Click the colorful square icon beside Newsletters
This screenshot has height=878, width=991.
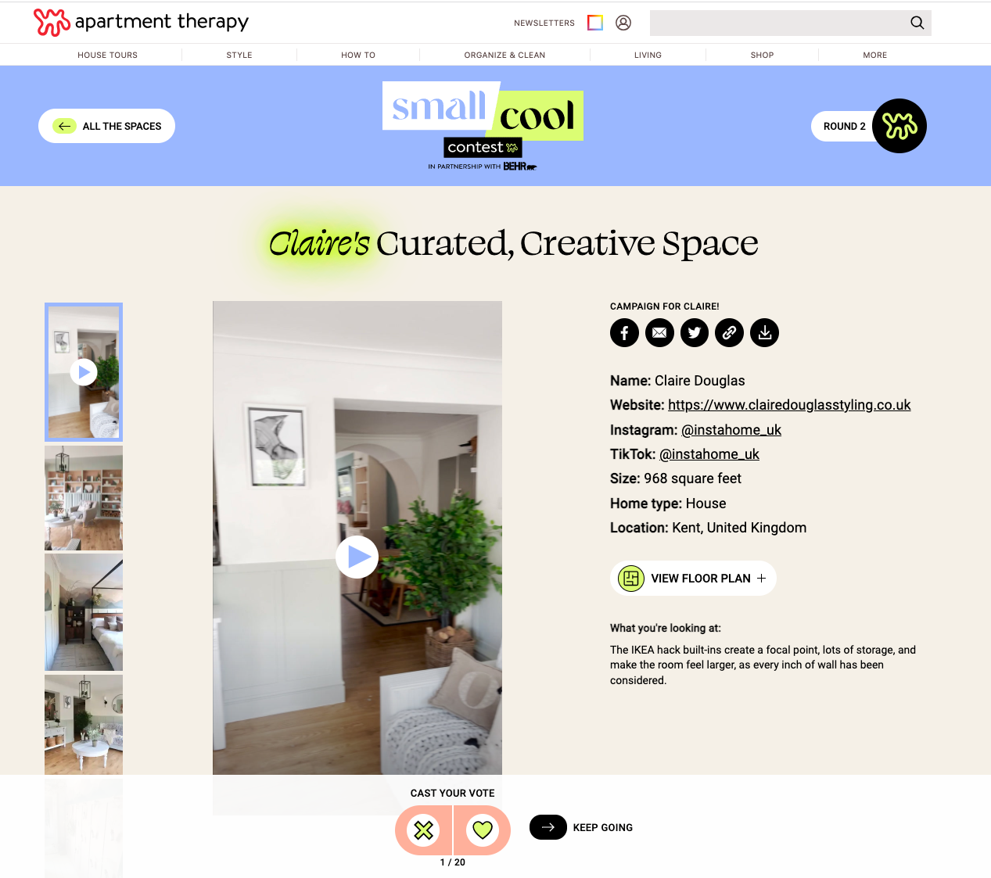[595, 23]
